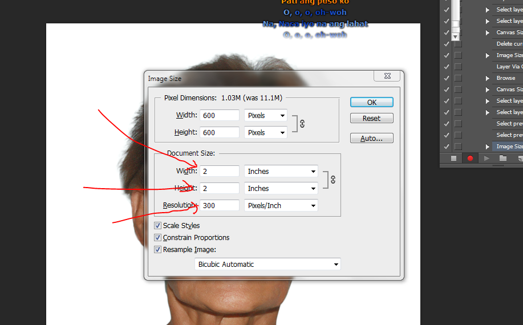Open the Resolution units Pixels/Inch dropdown
The width and height of the screenshot is (523, 325).
(281, 206)
